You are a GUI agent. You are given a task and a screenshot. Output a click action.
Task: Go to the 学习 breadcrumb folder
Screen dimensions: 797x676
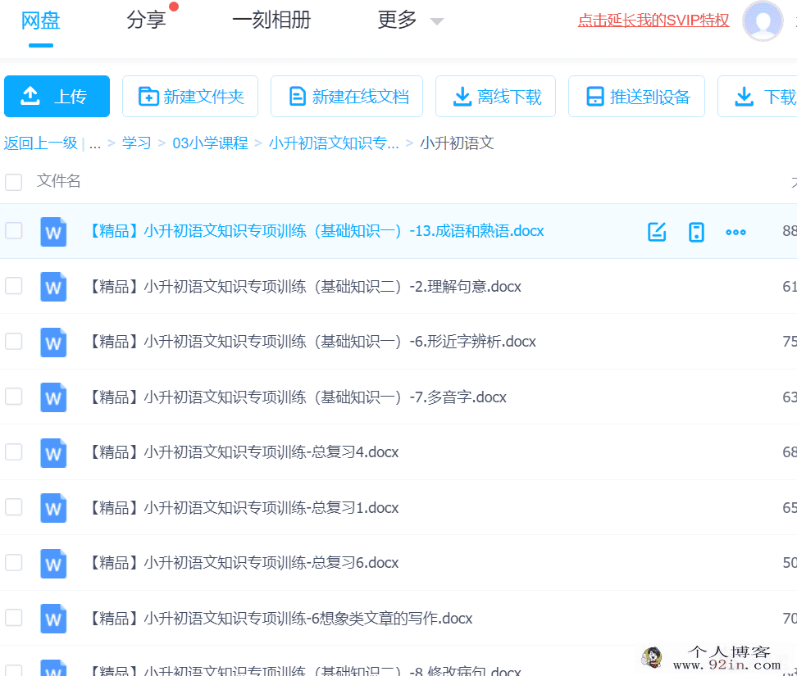click(136, 143)
